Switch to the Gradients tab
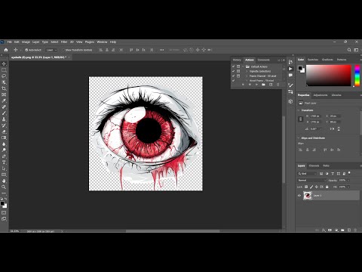362x272 pixels. 327,60
